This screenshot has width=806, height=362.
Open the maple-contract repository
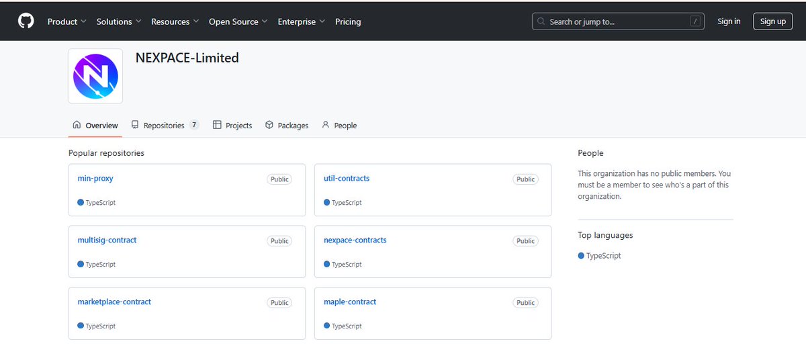350,302
